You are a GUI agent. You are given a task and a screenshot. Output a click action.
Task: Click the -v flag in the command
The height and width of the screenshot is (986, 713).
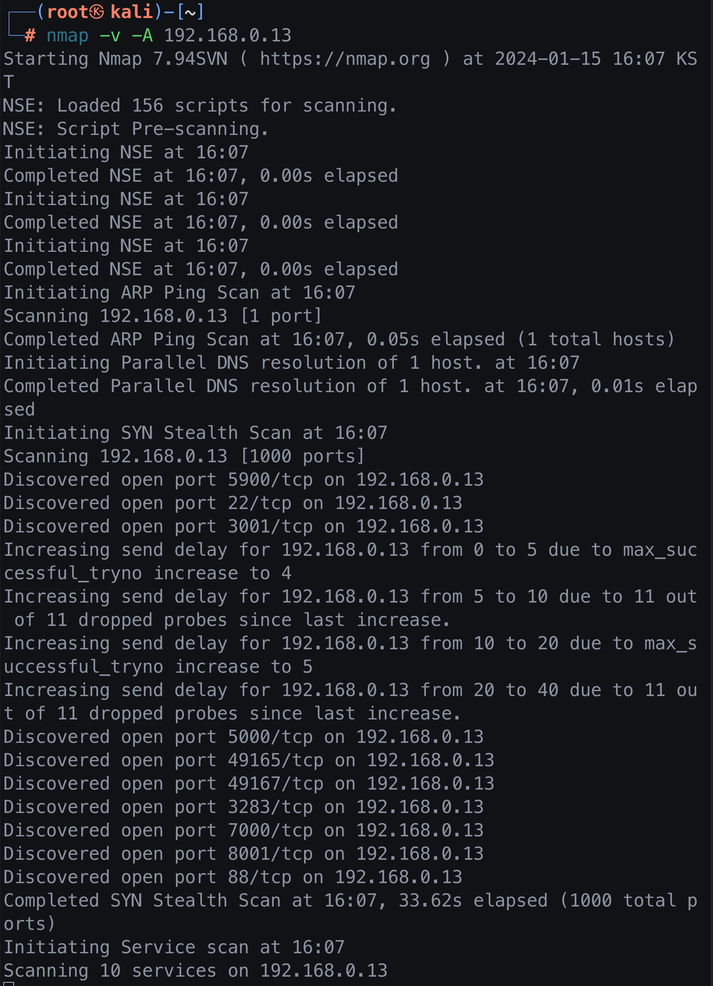point(109,36)
